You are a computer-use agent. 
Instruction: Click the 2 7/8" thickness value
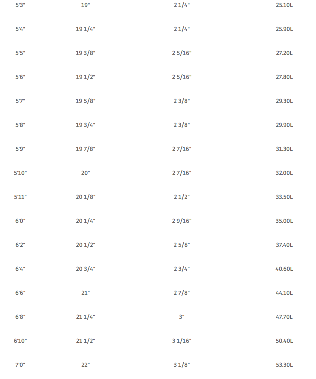182,293
